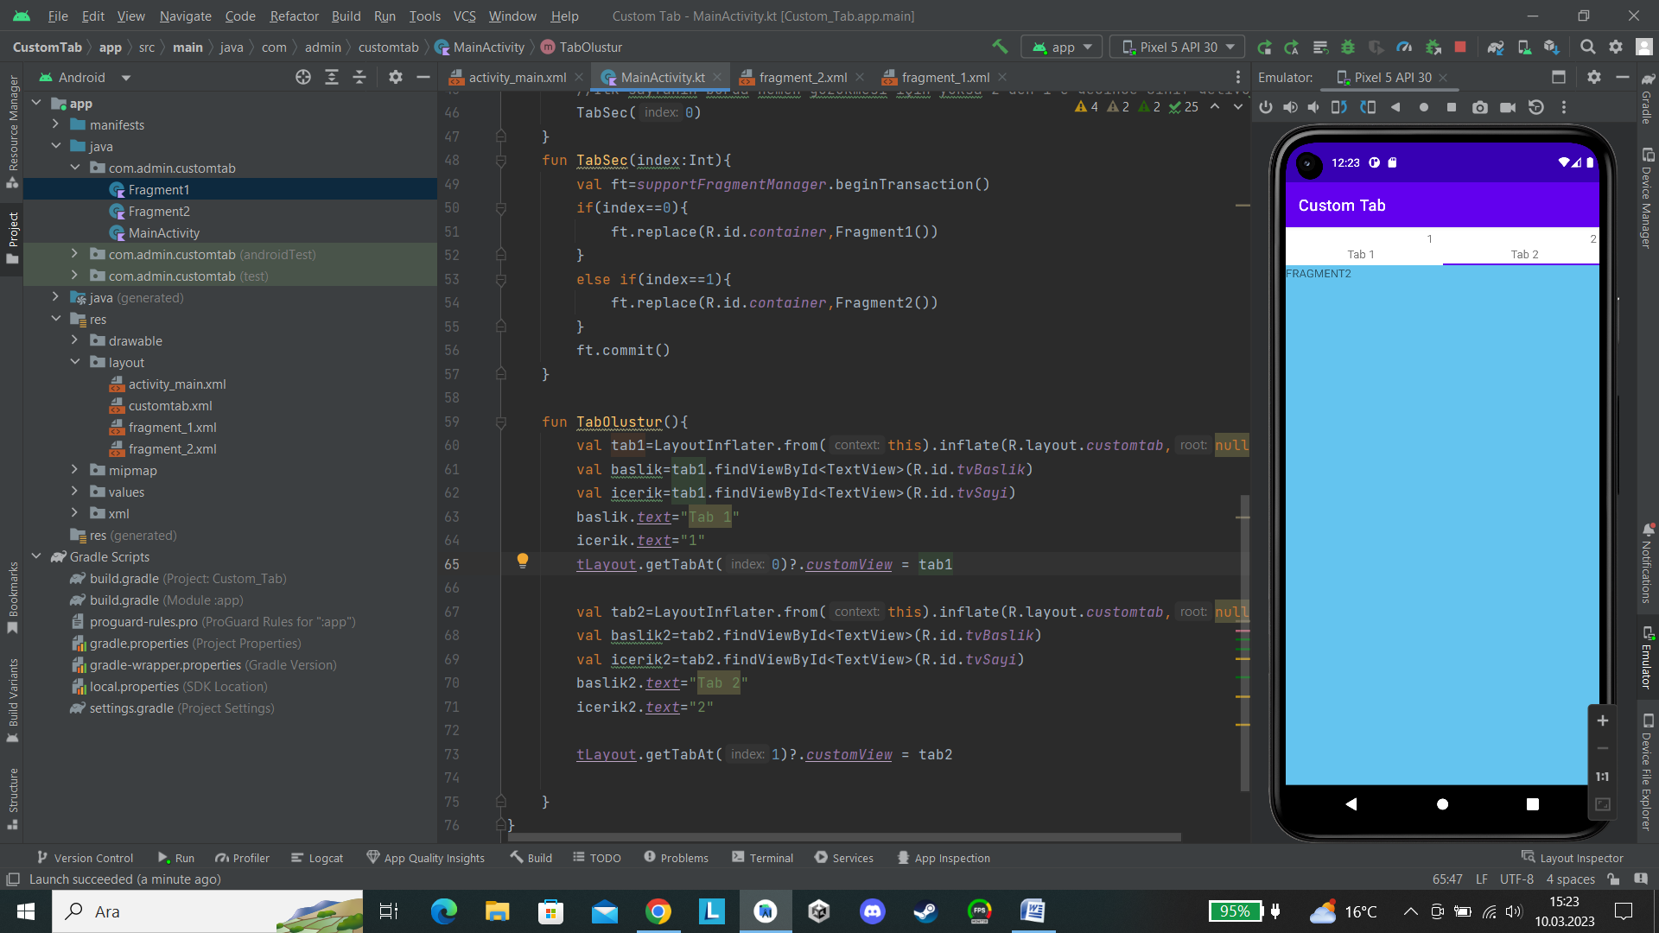
Task: Run 'app' using the green play icon
Action: coord(1265,48)
